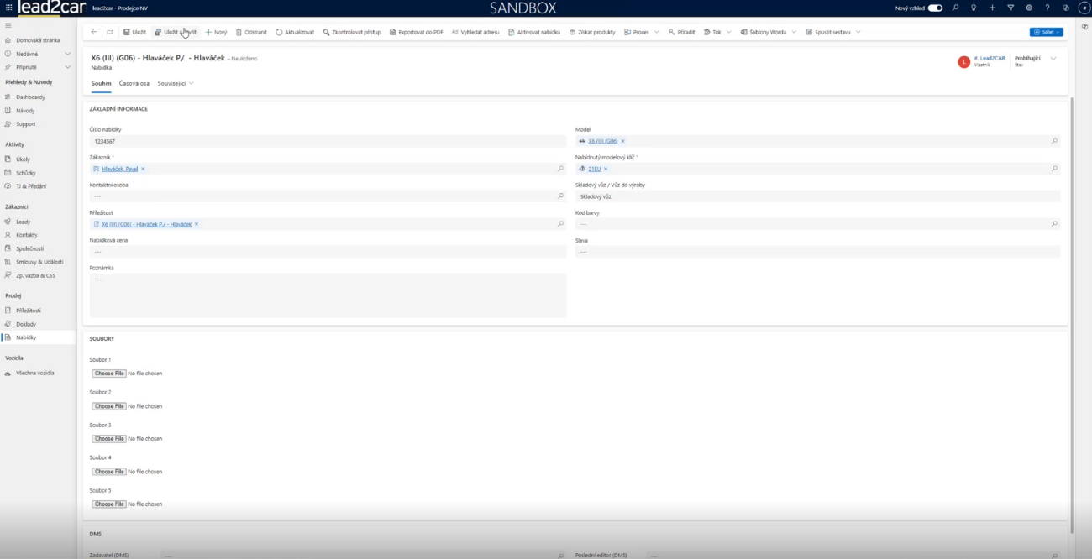Image resolution: width=1092 pixels, height=559 pixels.
Task: Open Dashboardy in the sidebar
Action: 30,97
